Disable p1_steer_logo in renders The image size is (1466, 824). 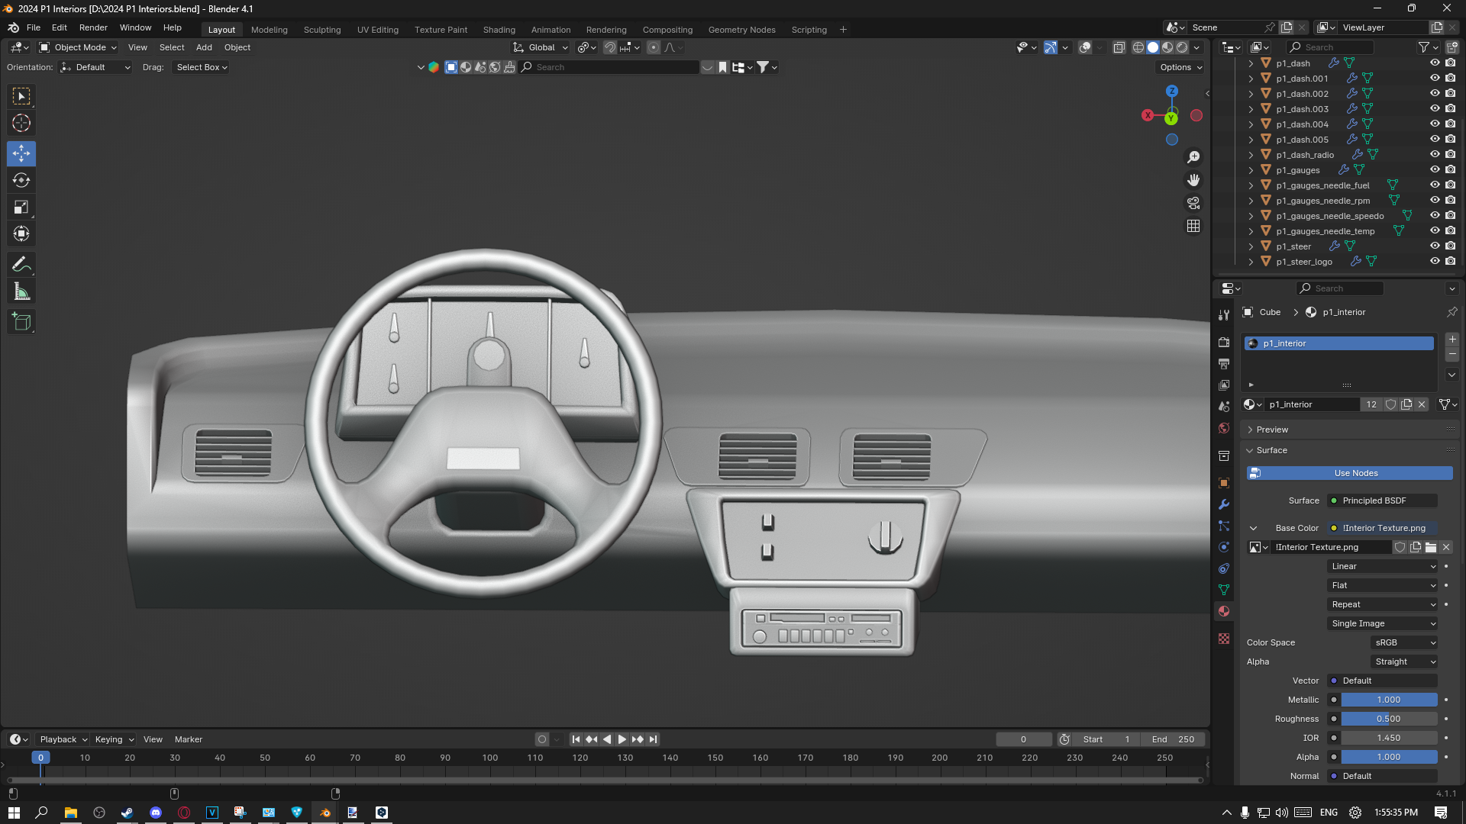point(1451,262)
